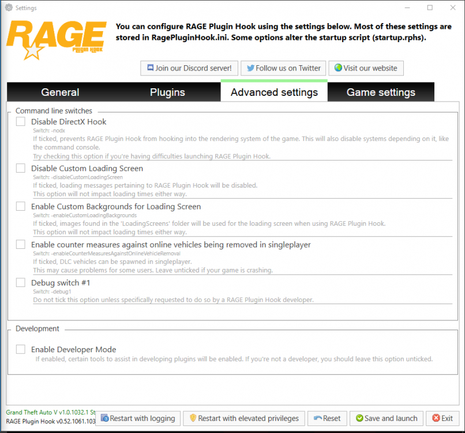This screenshot has height=433, width=465.
Task: Click the 'Command line switches' group label
Action: point(54,111)
